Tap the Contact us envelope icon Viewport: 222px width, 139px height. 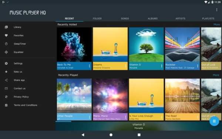6,88
